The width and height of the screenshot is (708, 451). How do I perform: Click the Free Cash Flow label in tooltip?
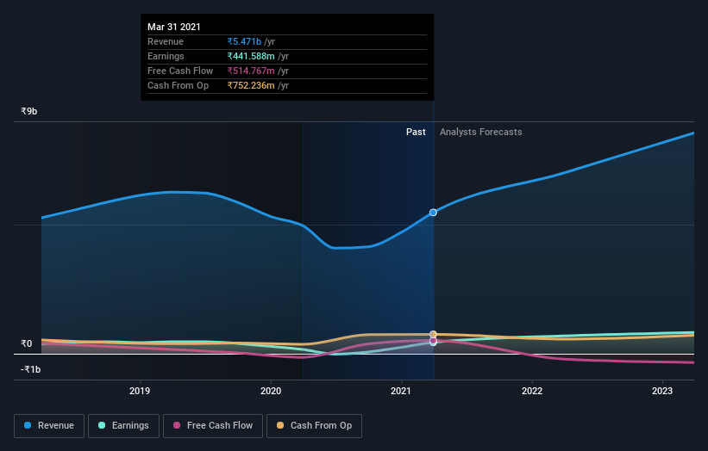pos(180,71)
